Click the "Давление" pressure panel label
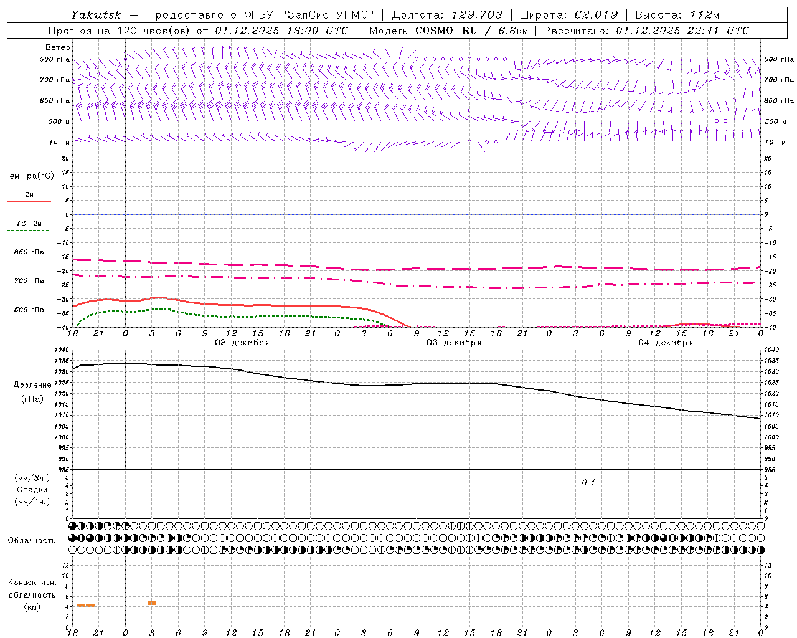This screenshot has width=797, height=638. point(32,385)
